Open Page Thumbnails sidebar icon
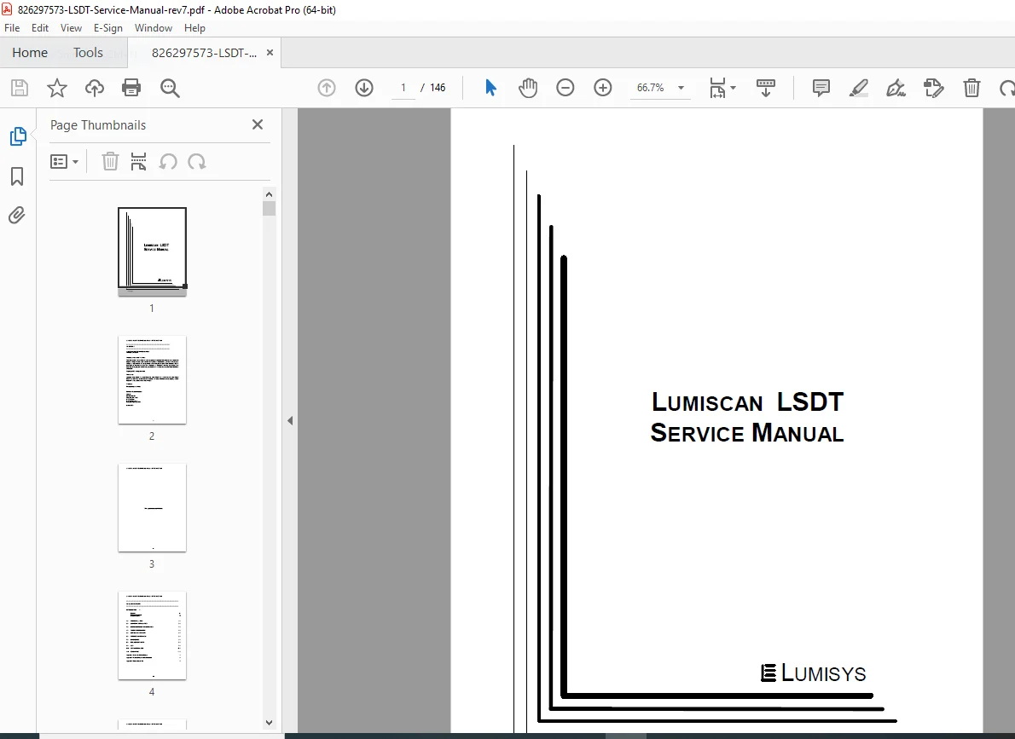Image resolution: width=1015 pixels, height=739 pixels. click(18, 136)
